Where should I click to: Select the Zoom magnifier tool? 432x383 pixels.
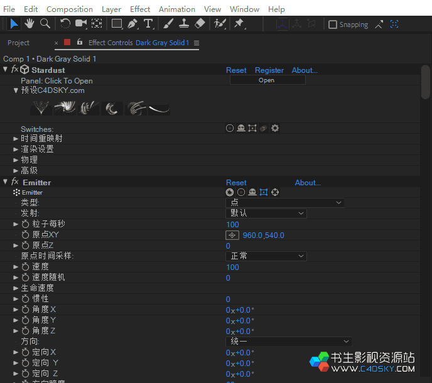[45, 24]
